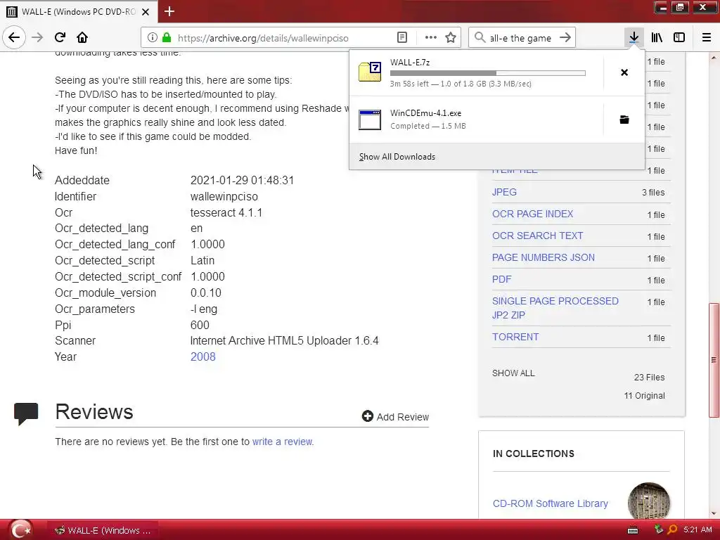Click the '3 files' count beside JPEG

(653, 193)
